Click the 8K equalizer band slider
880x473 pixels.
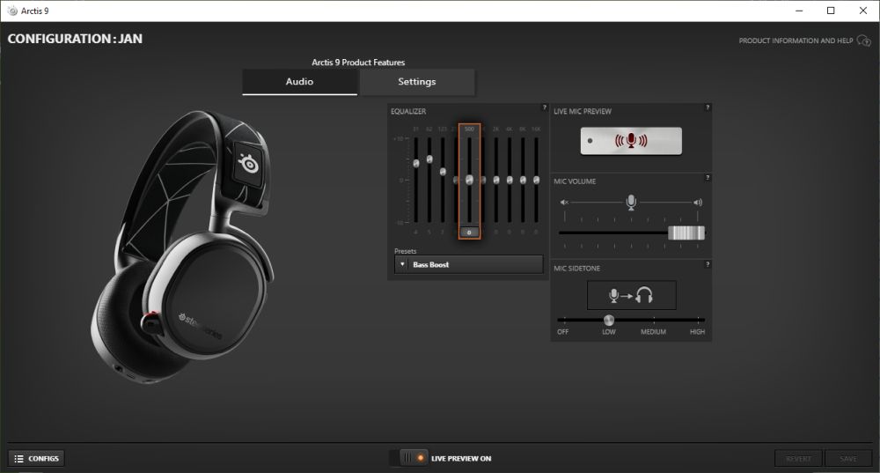click(523, 180)
